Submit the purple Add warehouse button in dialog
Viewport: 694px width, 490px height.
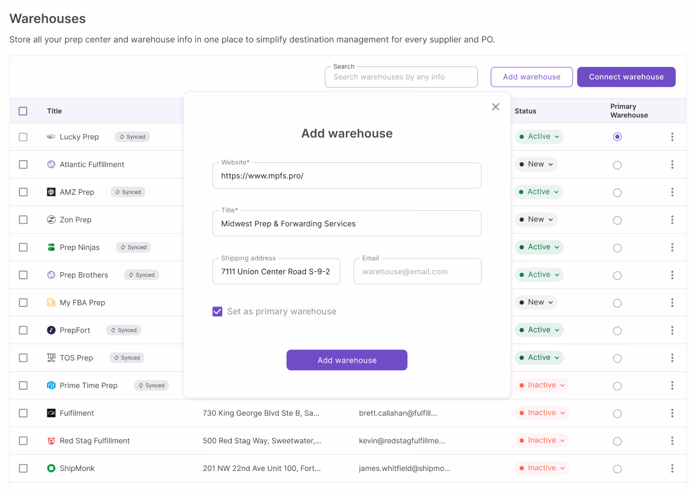[x=347, y=360]
